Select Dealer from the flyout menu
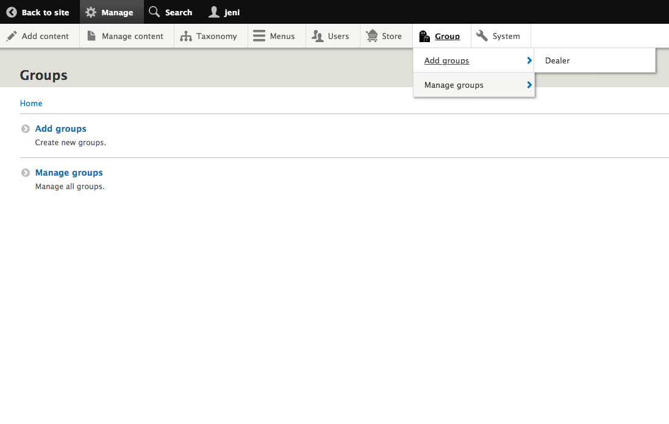The height and width of the screenshot is (424, 669). pos(557,60)
